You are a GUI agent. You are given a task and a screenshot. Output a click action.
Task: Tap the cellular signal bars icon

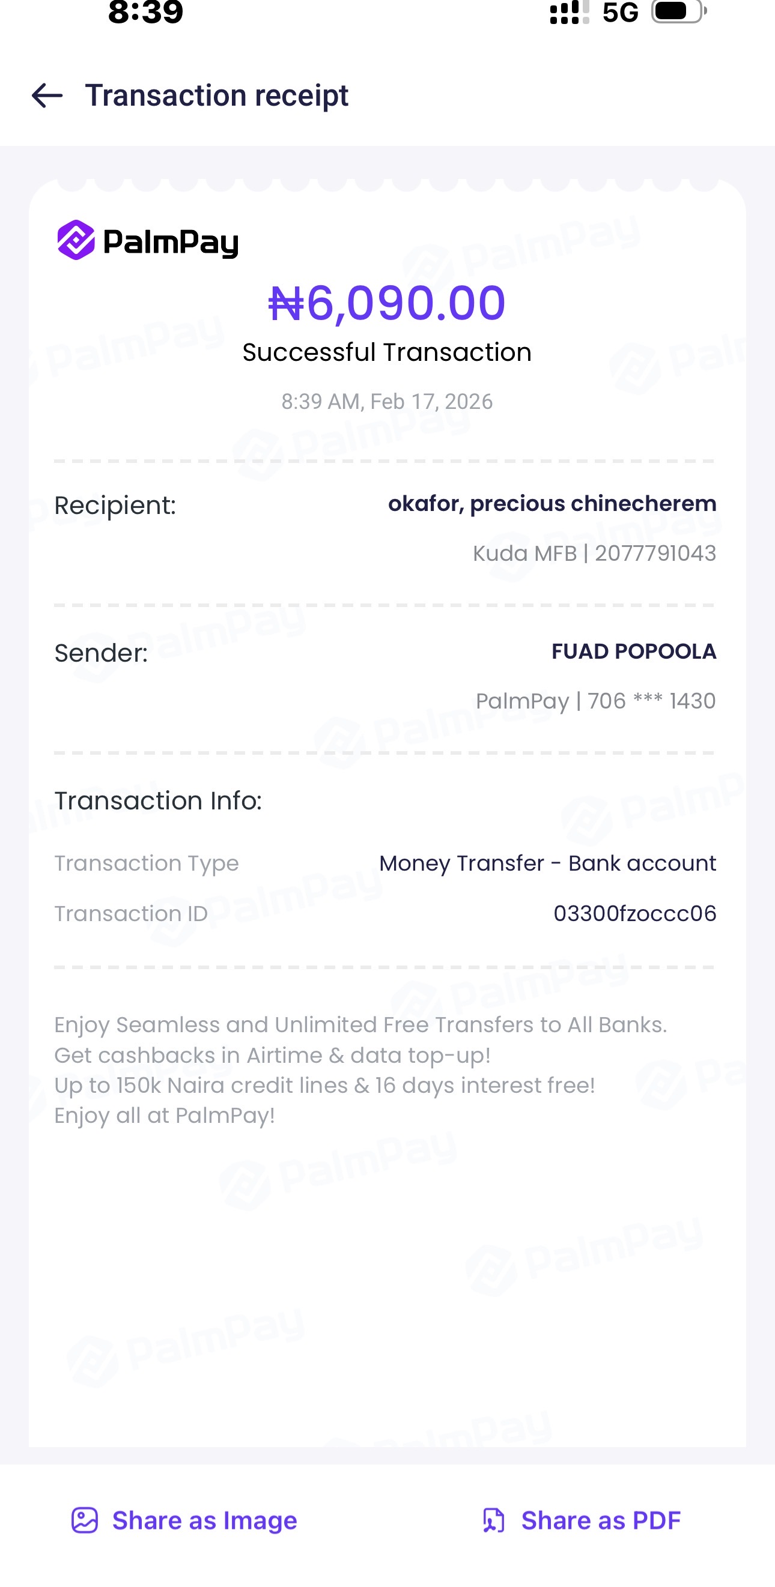pos(568,13)
